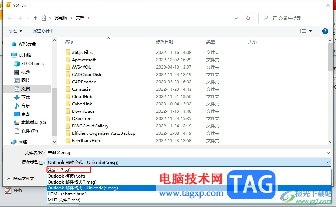Click 文档 in the address bar path
This screenshot has height=207, width=336.
(80, 18)
